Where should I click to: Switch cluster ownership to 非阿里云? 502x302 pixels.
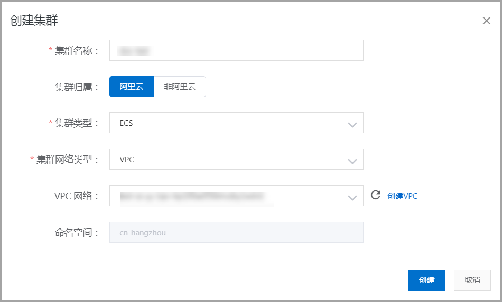(180, 87)
